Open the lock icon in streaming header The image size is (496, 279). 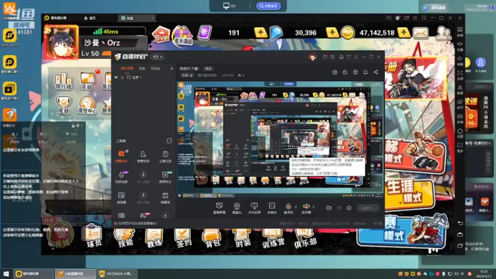[345, 72]
